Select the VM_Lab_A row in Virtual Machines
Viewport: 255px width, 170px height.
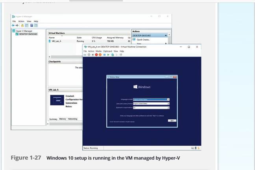click(55, 41)
